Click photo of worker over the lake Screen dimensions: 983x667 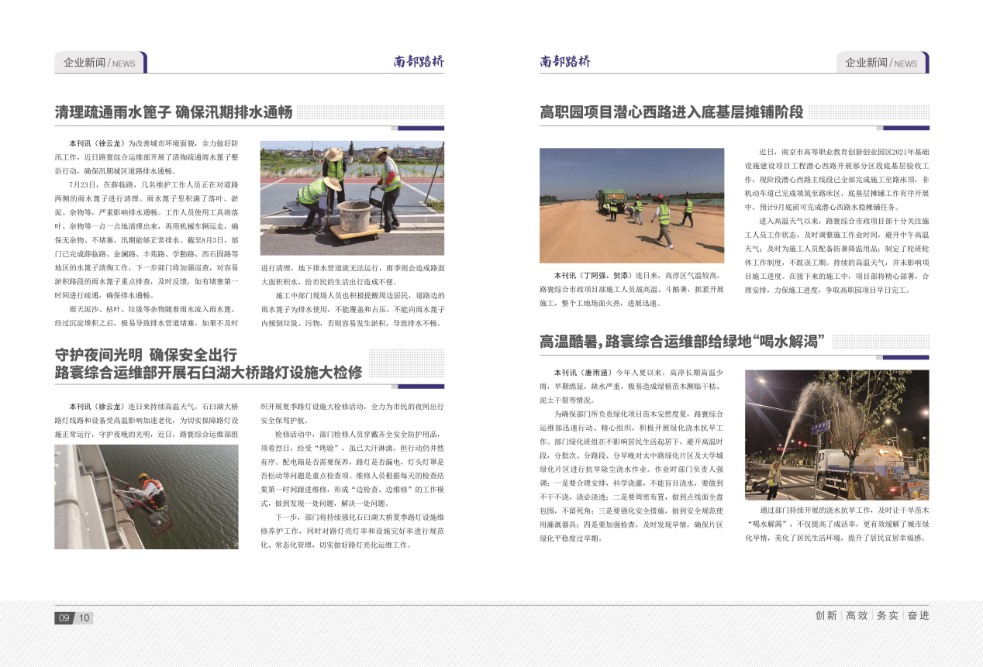[x=147, y=497]
